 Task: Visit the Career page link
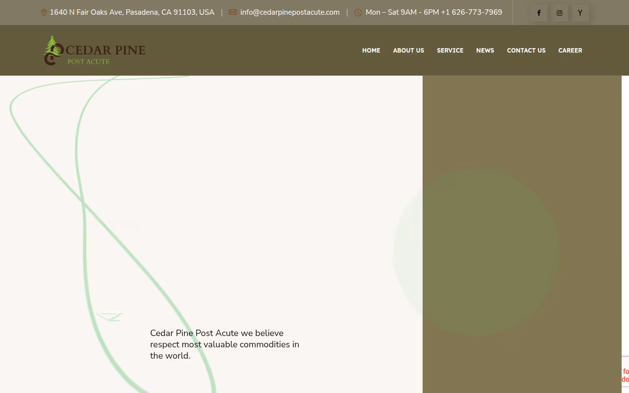[570, 50]
